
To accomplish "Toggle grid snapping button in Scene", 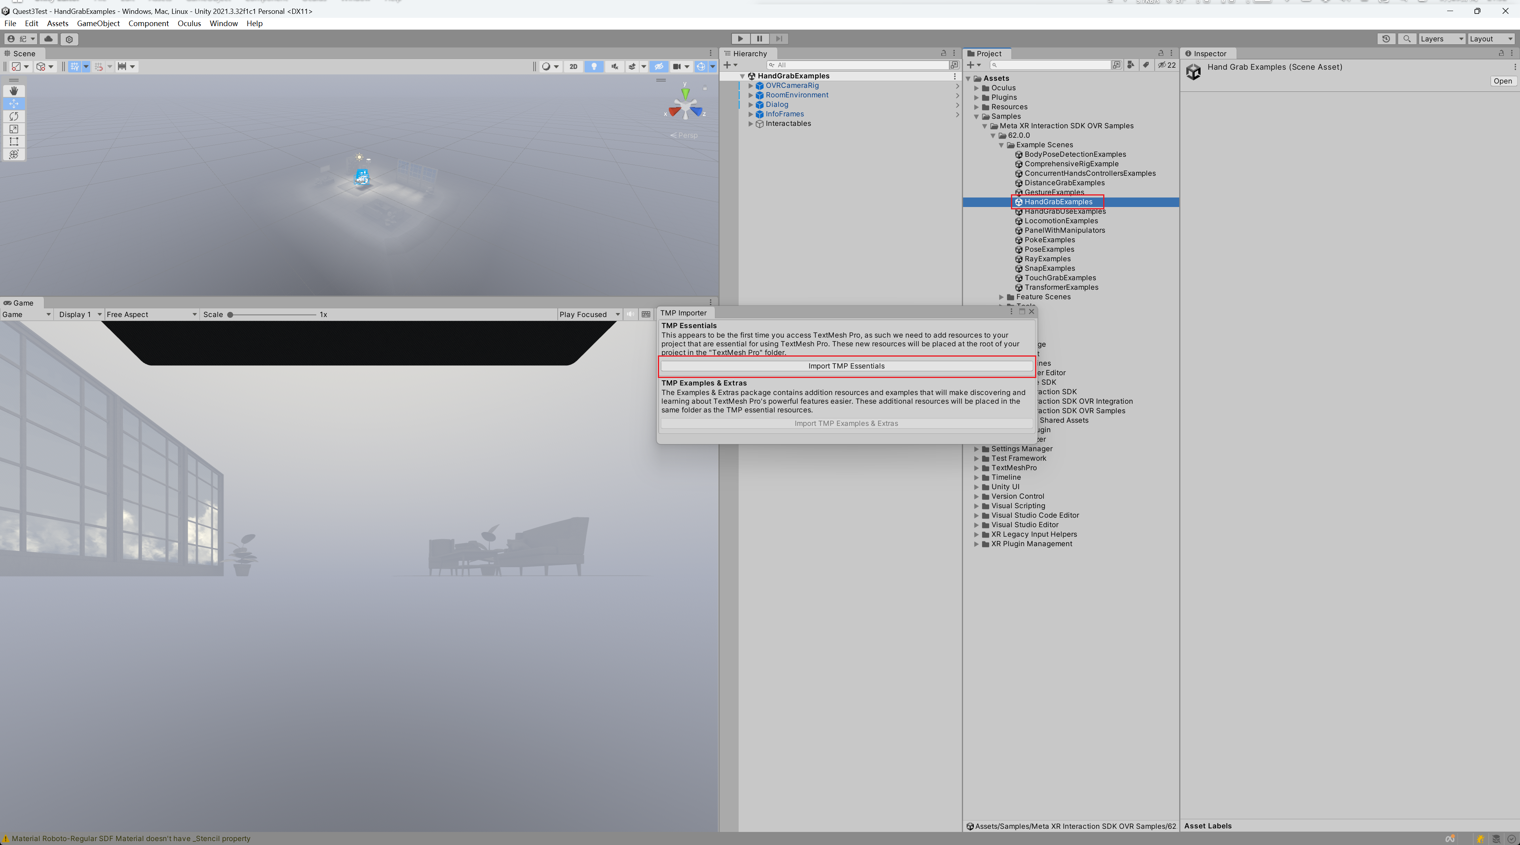I will click(99, 66).
